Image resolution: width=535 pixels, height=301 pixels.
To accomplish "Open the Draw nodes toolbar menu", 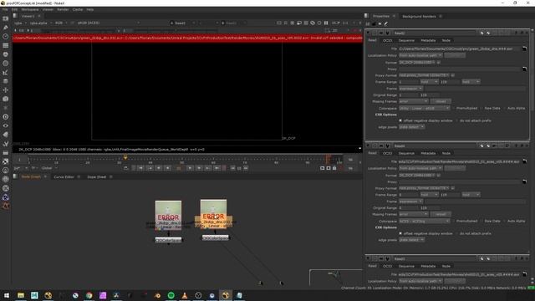I will coord(6,28).
